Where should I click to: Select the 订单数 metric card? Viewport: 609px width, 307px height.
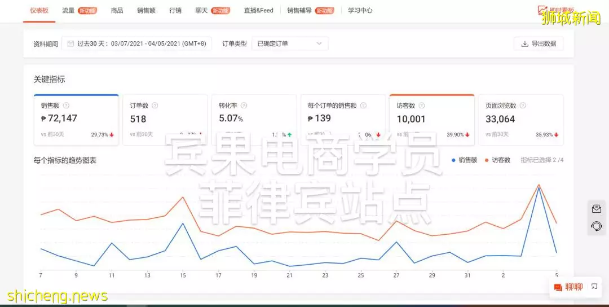click(165, 120)
